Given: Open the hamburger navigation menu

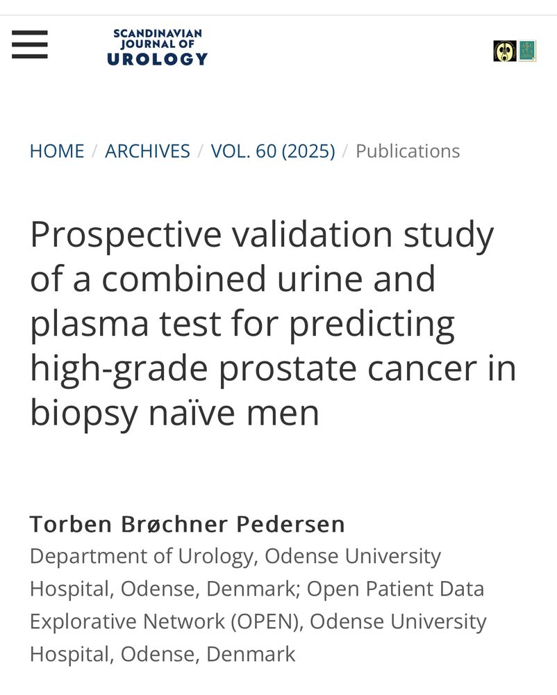Looking at the screenshot, I should (30, 44).
